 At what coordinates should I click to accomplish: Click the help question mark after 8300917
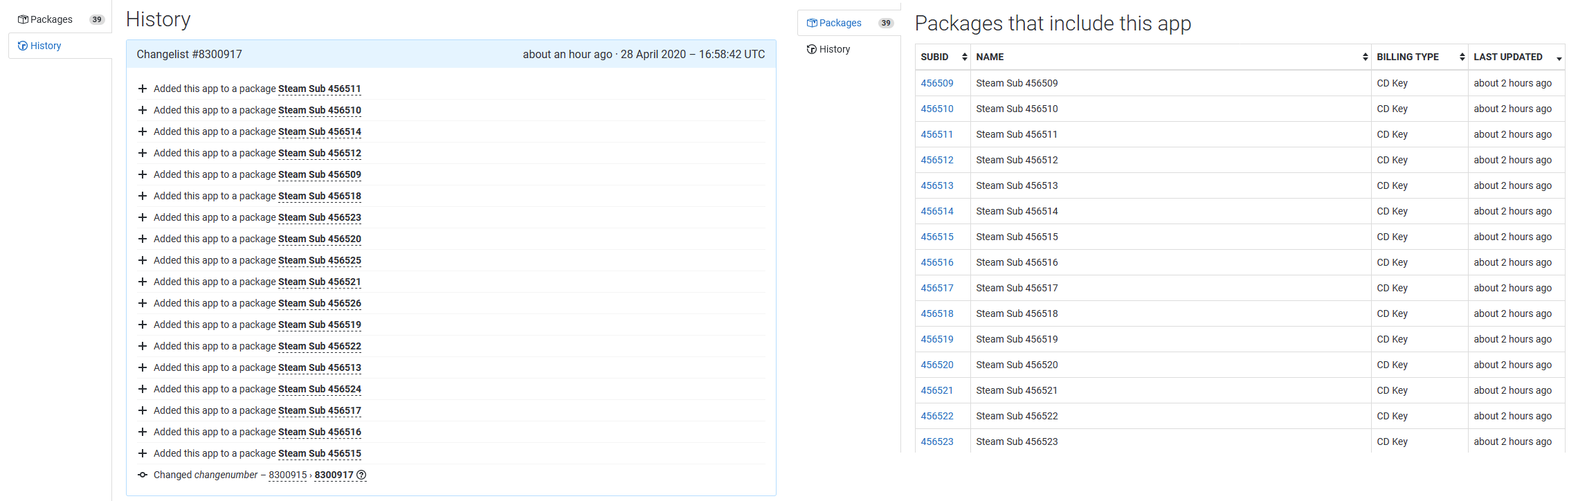click(361, 475)
